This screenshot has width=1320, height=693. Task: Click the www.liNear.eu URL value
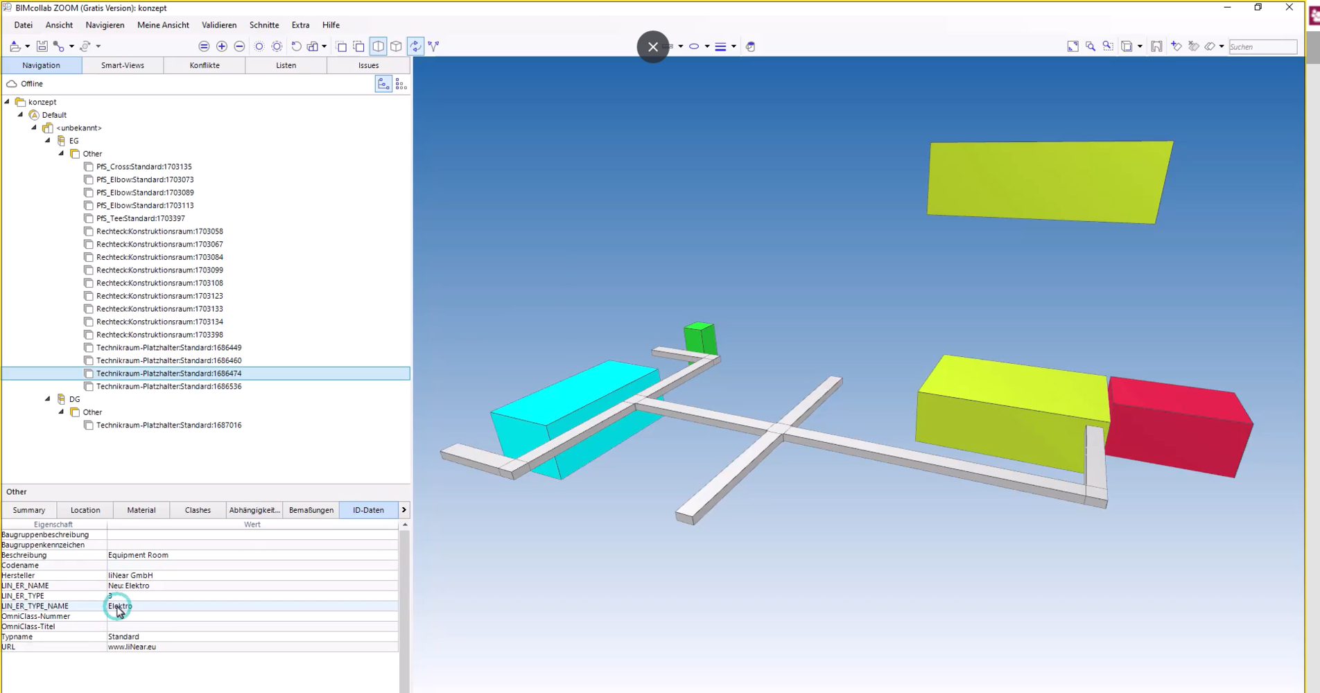[132, 647]
